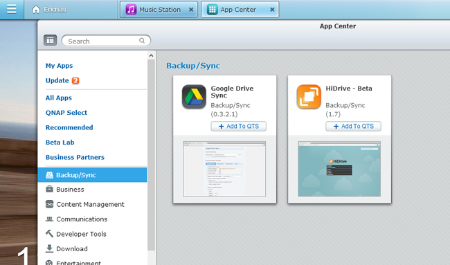This screenshot has height=265, width=450.
Task: Open QNAP Select category
Action: [66, 113]
